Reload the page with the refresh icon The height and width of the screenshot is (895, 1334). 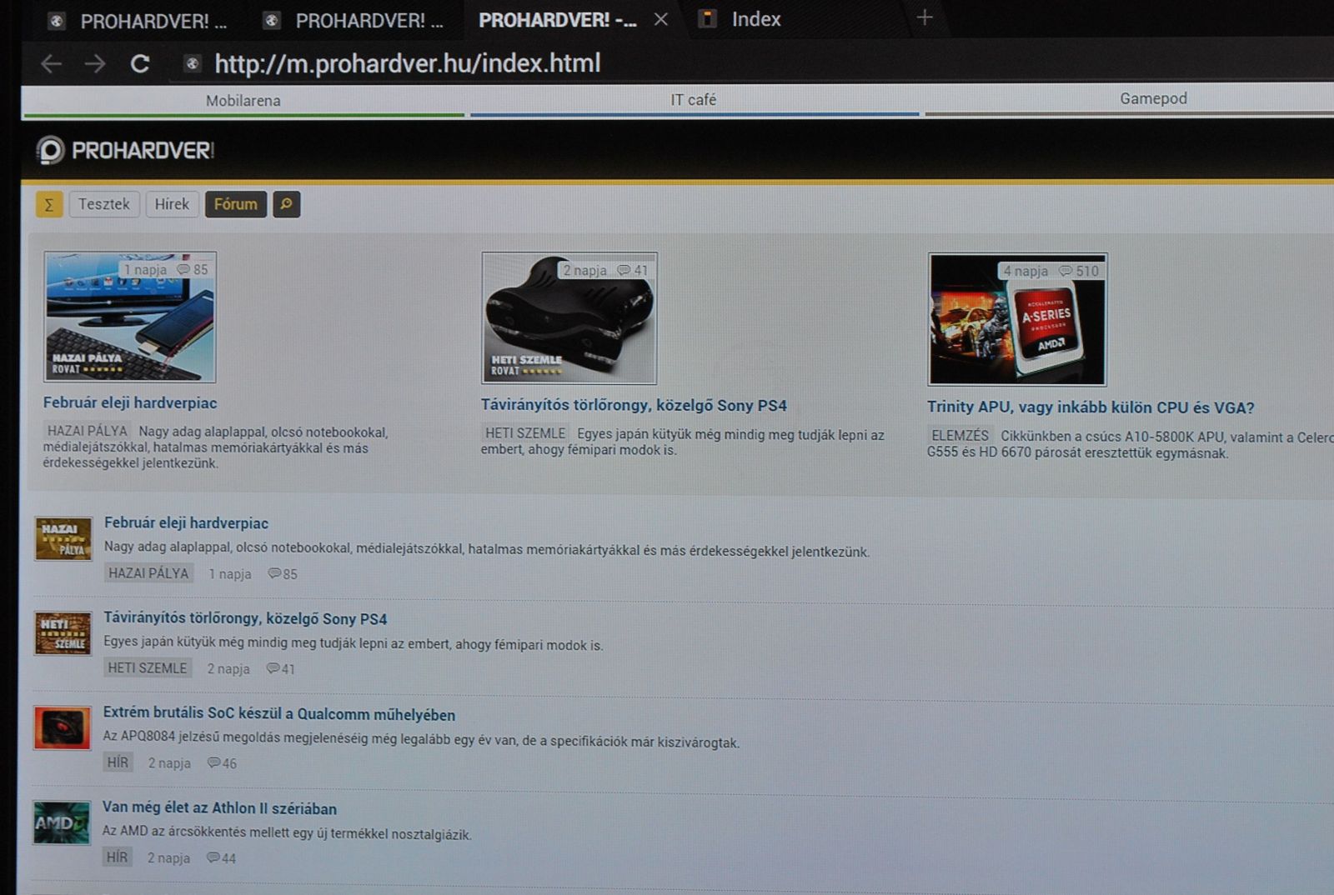pyautogui.click(x=139, y=63)
